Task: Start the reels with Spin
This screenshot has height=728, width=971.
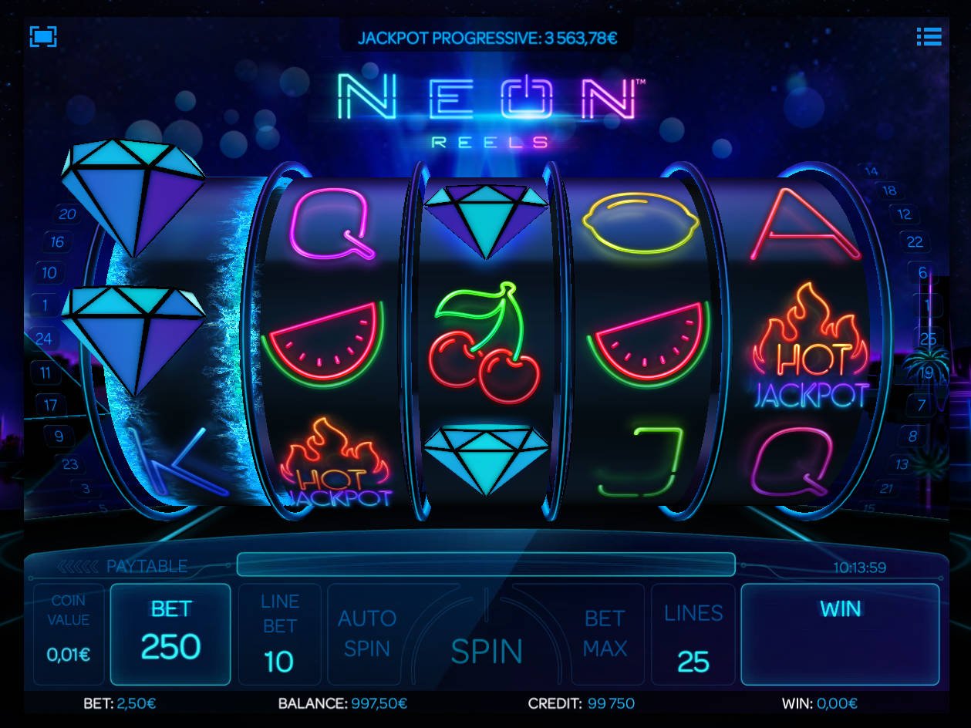Action: [486, 650]
